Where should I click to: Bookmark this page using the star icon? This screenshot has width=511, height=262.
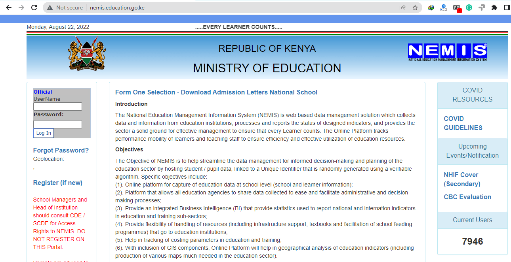415,7
